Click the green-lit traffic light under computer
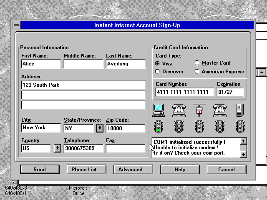Image resolution: width=267 pixels, height=200 pixels. click(159, 127)
